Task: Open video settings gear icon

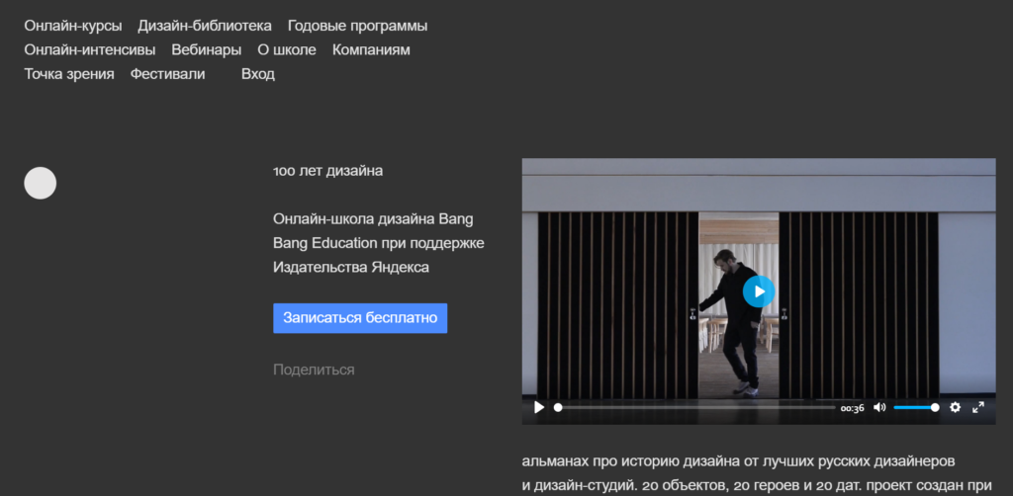Action: (x=955, y=408)
